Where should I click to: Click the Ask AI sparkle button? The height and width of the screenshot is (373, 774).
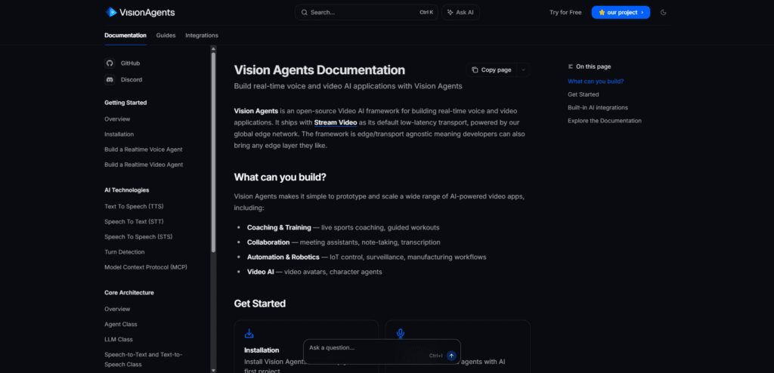point(460,12)
